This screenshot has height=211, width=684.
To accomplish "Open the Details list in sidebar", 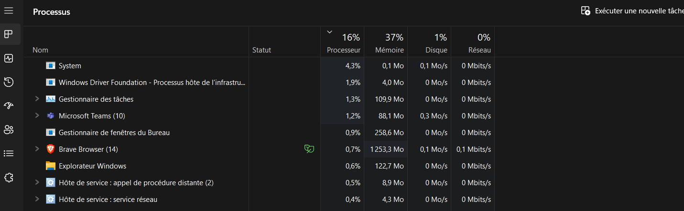I will click(9, 153).
